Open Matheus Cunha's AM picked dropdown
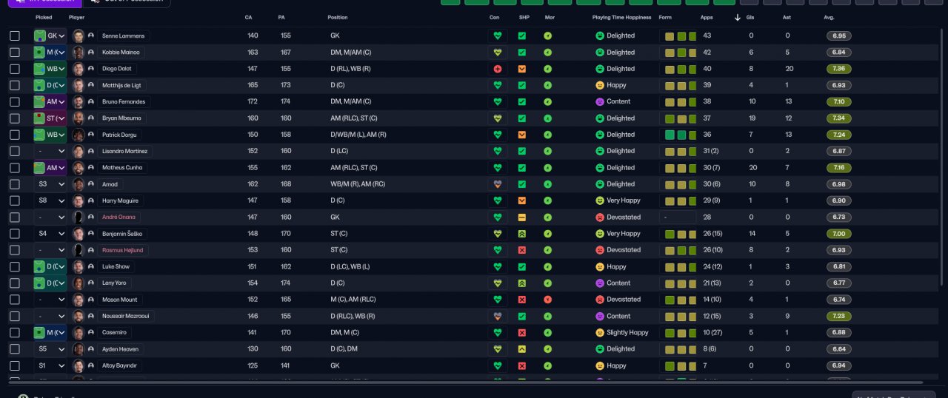 [50, 168]
